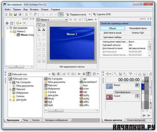
Task: Switch to the Фоновые изображения tab
Action: point(56,120)
